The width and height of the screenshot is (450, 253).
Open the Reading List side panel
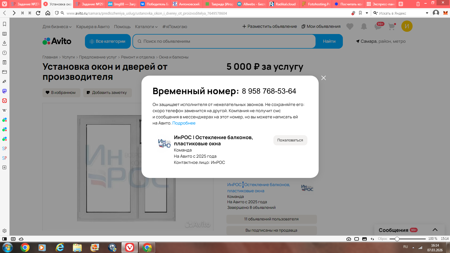tap(4, 34)
